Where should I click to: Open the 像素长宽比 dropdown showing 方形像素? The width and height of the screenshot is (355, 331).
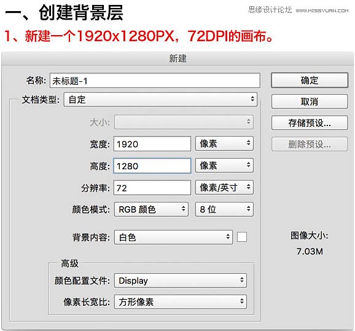(181, 301)
